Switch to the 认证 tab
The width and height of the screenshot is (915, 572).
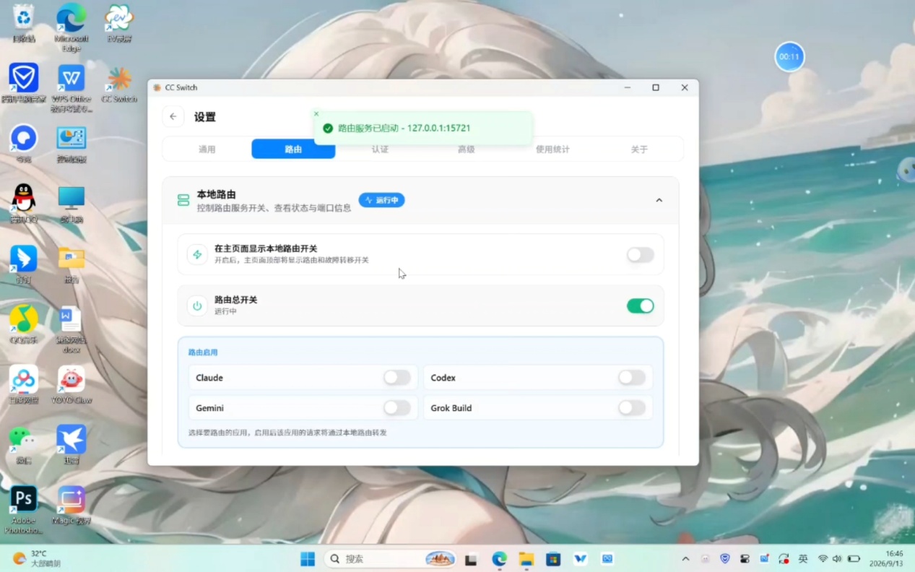pyautogui.click(x=380, y=149)
